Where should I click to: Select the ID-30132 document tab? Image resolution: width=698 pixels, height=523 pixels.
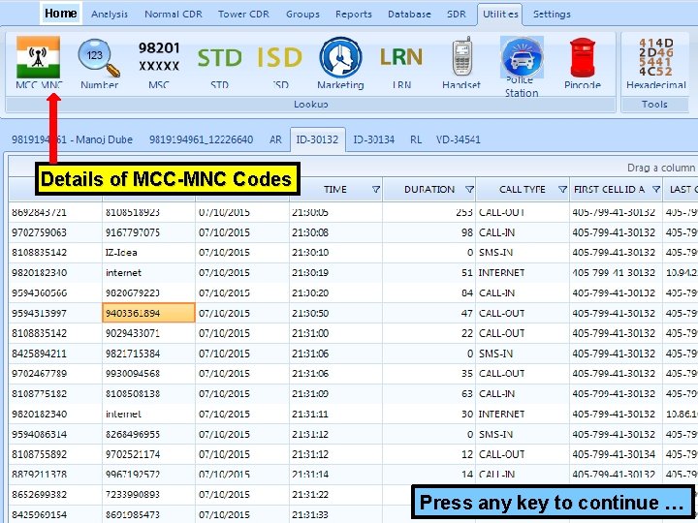tap(317, 139)
